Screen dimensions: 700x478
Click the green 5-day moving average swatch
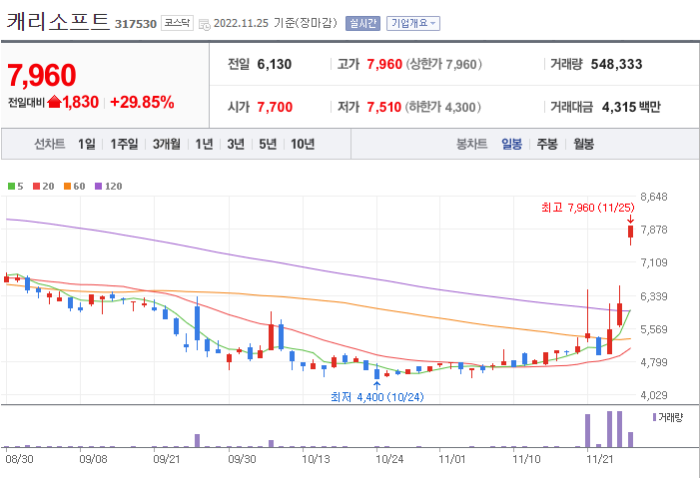pos(11,187)
